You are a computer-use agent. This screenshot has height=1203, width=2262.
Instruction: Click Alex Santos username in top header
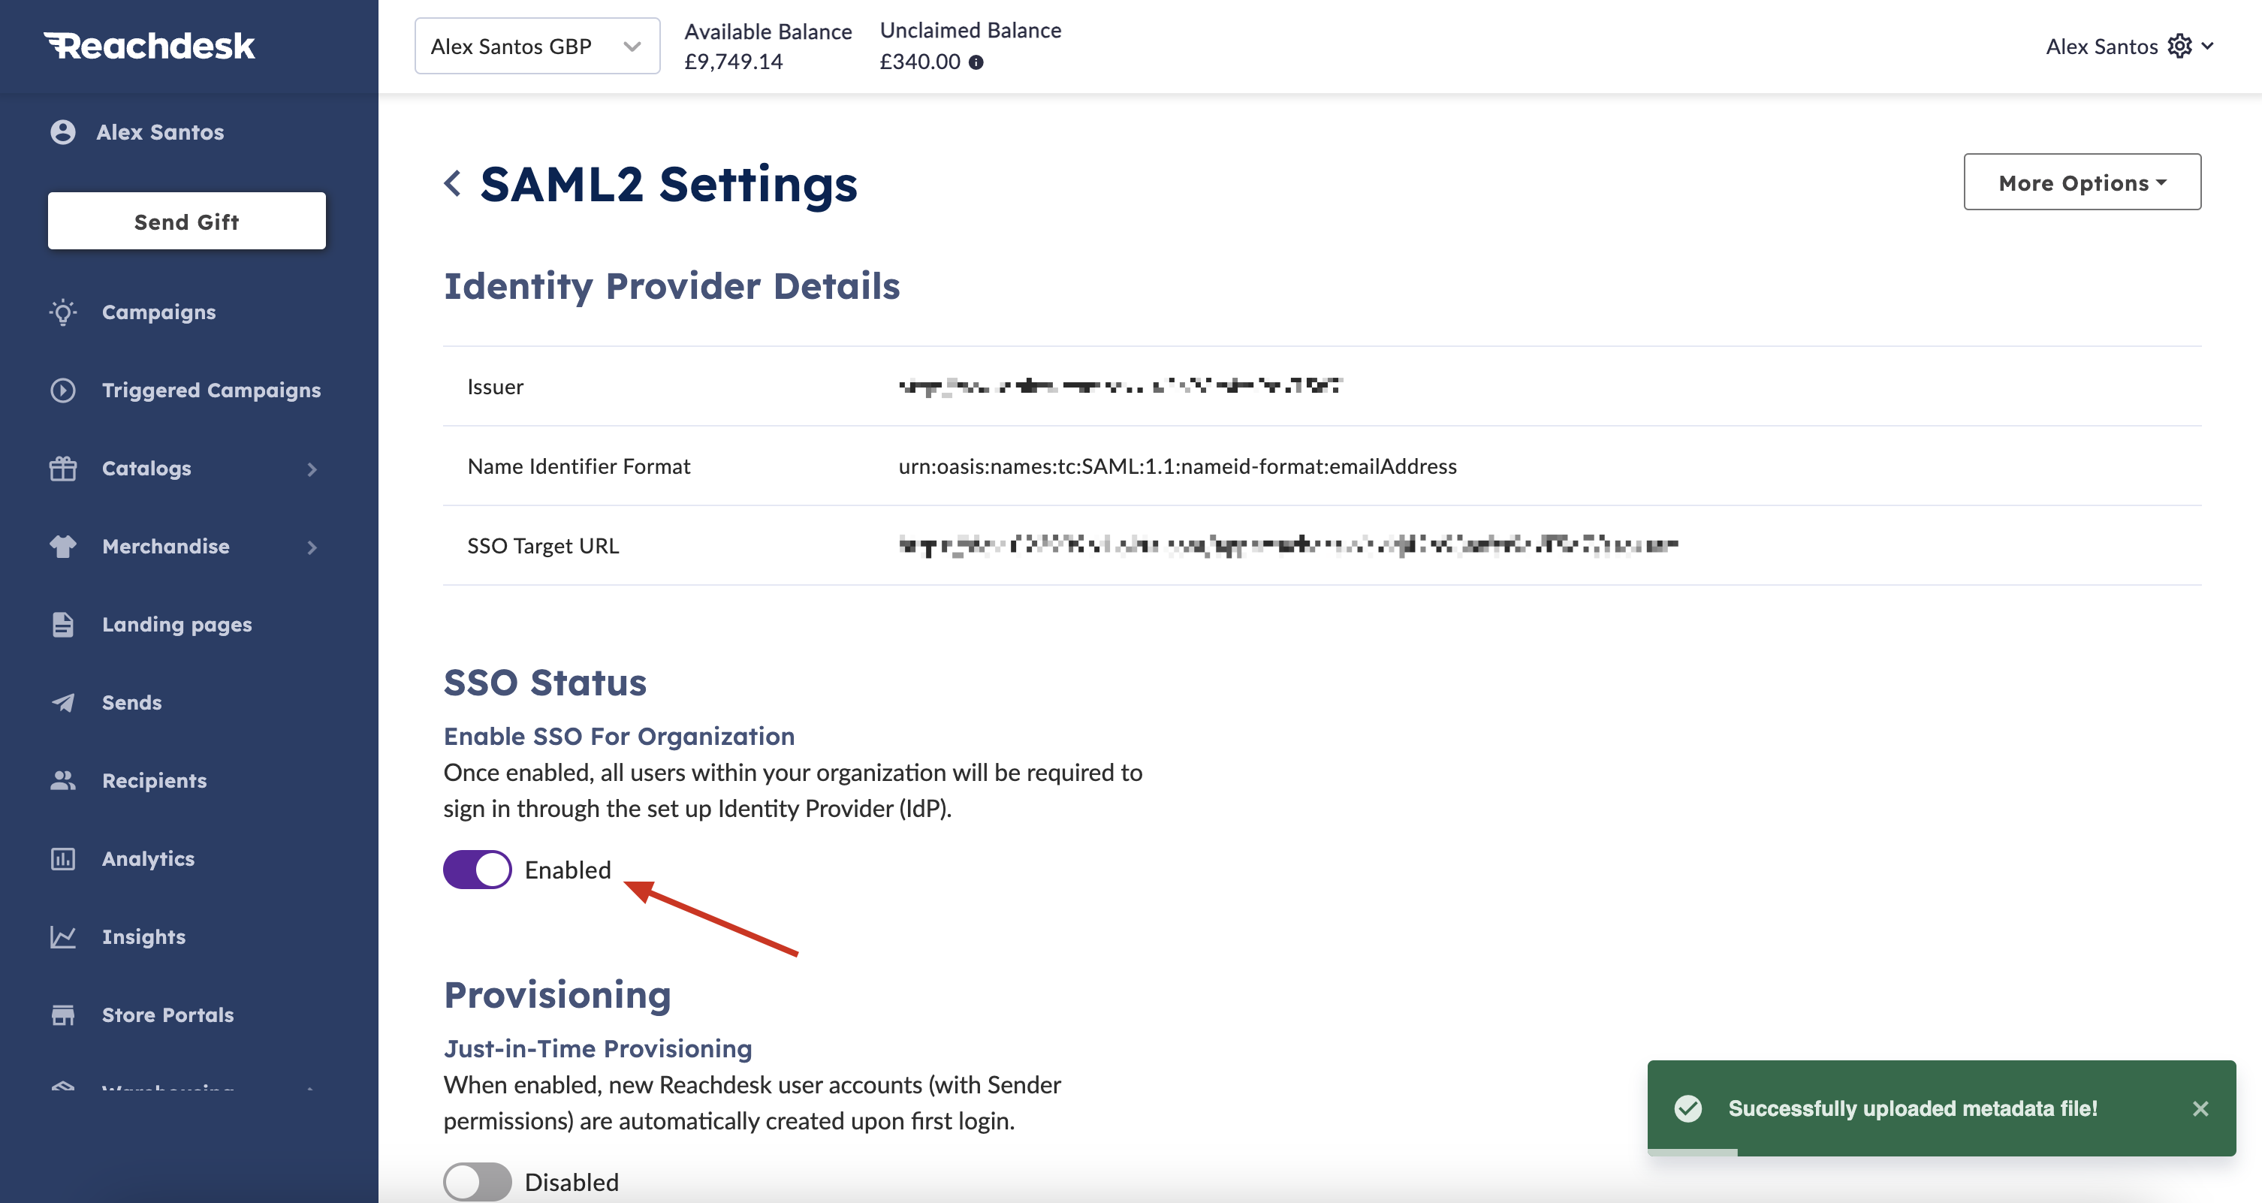[2101, 46]
